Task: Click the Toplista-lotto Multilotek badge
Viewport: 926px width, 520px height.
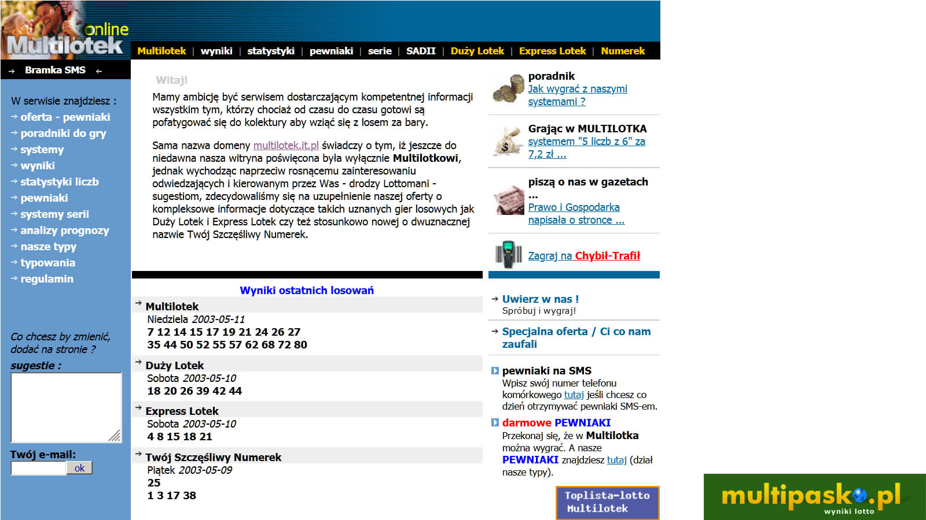Action: coord(607,502)
